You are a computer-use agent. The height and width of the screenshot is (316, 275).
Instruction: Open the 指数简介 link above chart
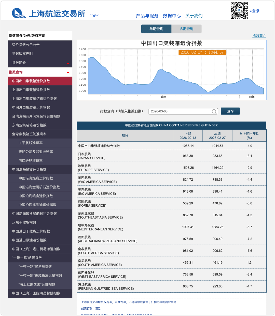(x=259, y=36)
